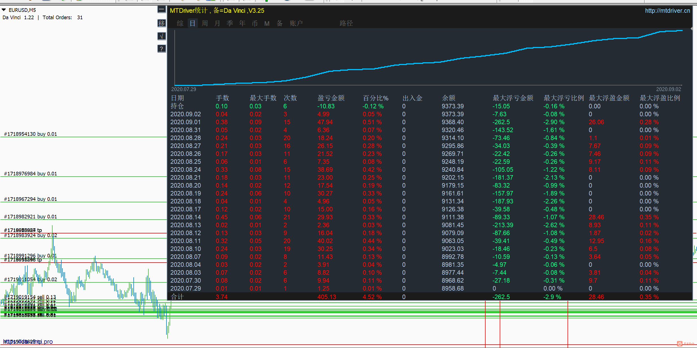
Task: Click the 百分比% column header
Action: [x=376, y=98]
